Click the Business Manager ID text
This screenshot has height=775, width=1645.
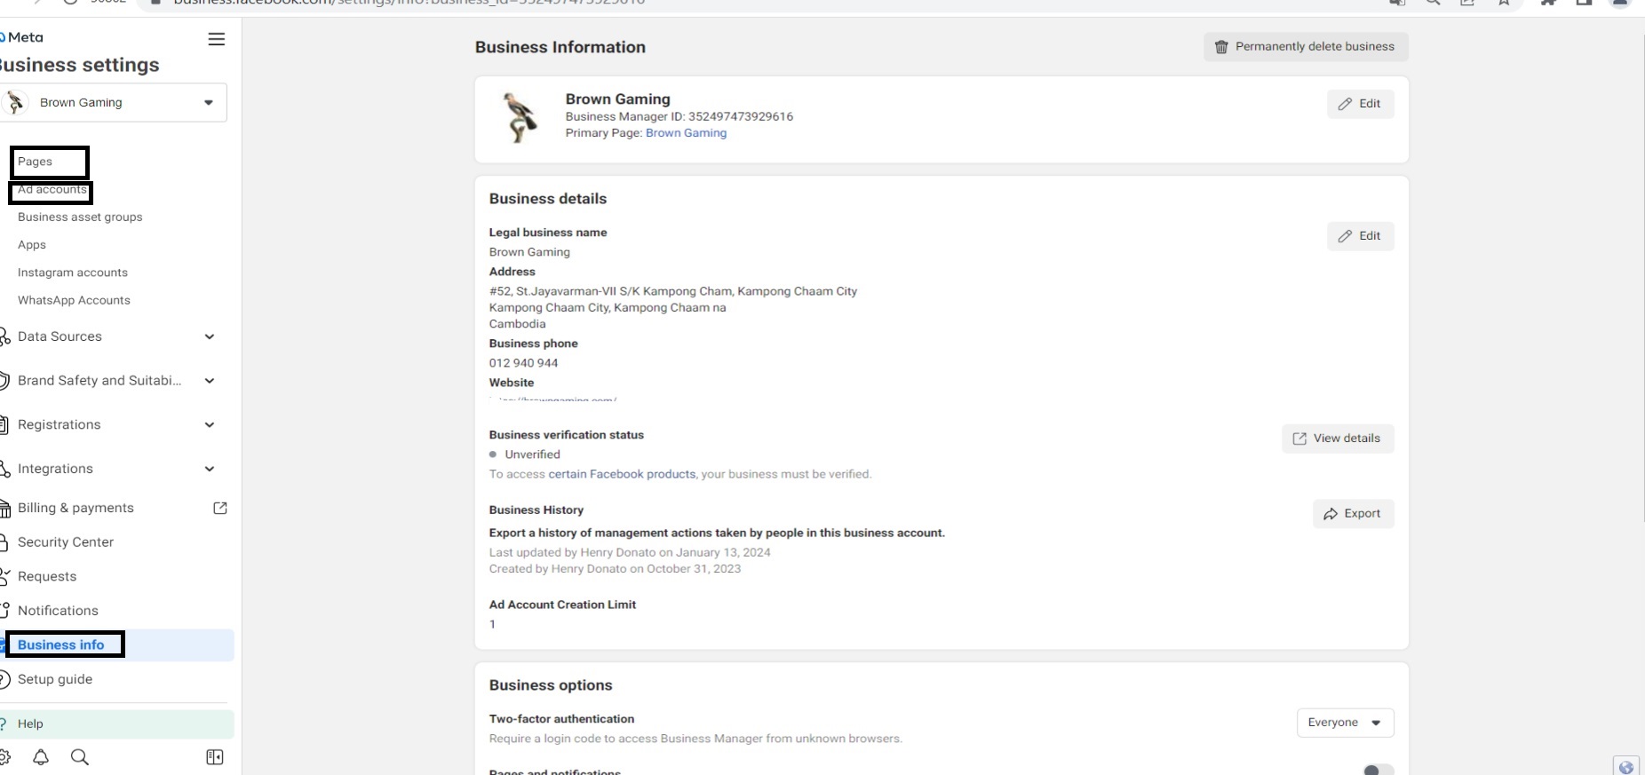679,116
